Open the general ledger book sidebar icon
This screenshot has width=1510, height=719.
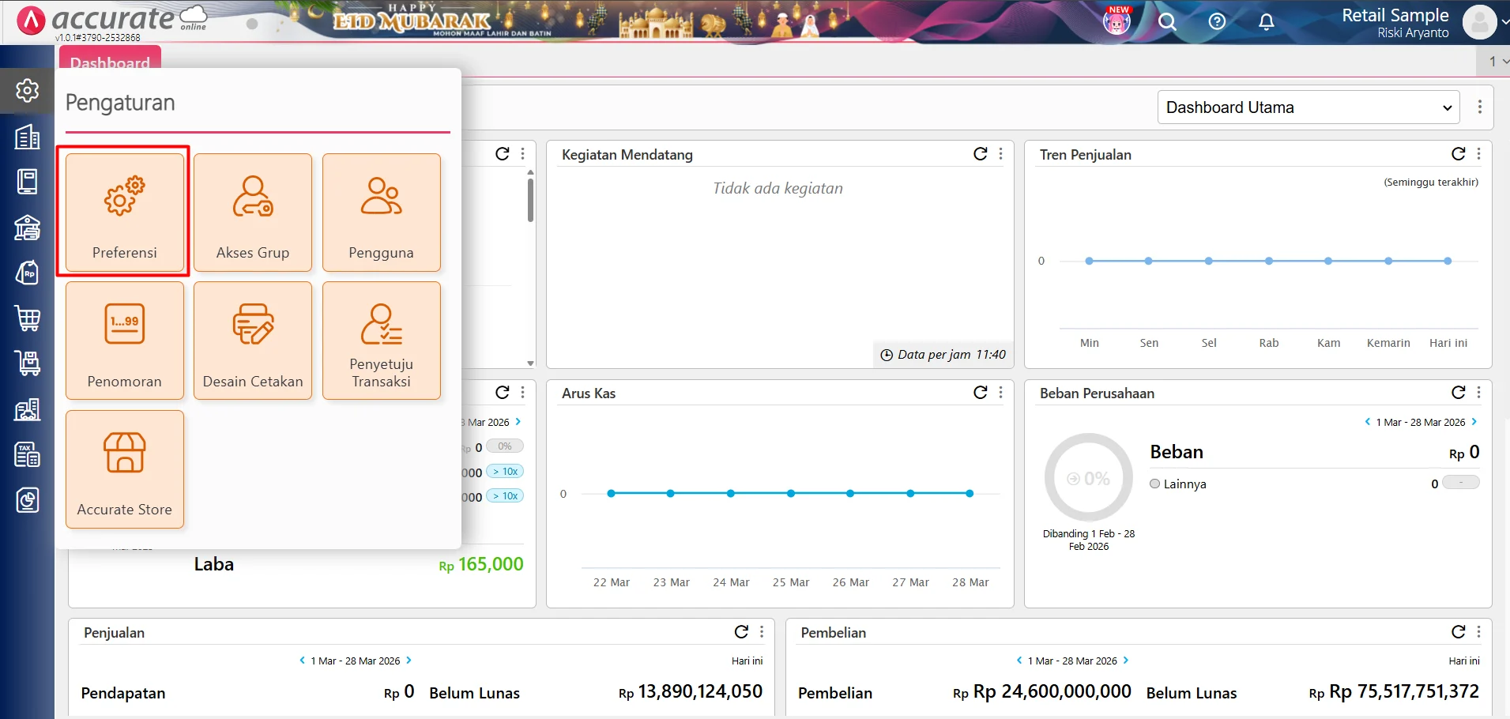[28, 182]
